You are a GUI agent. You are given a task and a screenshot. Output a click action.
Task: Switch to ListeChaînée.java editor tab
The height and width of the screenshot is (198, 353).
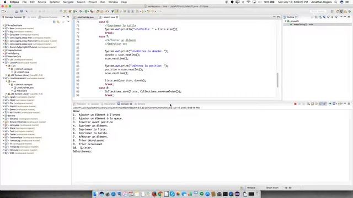84,17
